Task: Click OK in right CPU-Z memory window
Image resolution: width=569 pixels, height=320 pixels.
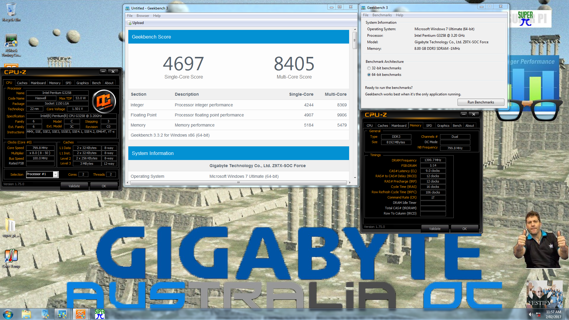Action: tap(464, 229)
